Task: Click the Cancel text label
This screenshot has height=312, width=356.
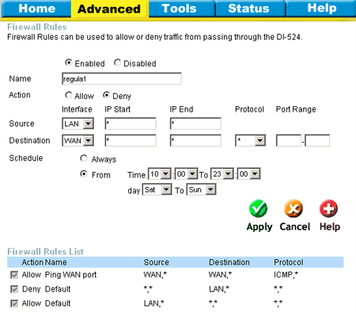Action: [295, 226]
